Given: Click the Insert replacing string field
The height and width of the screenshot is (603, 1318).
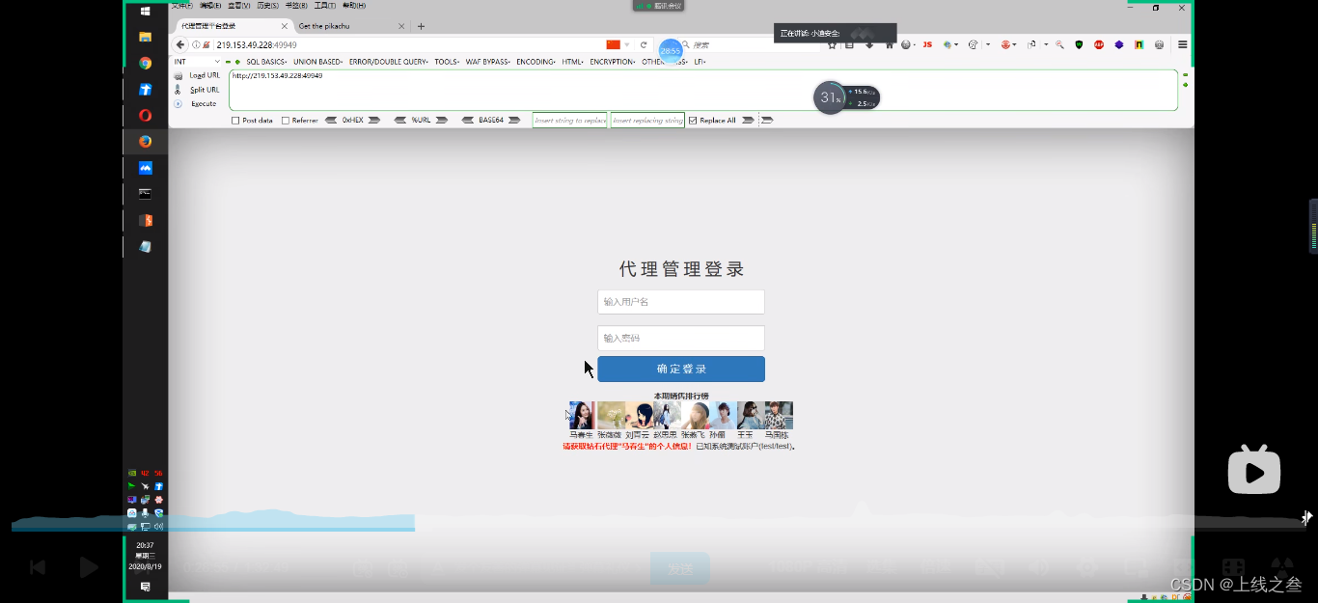Looking at the screenshot, I should tap(647, 121).
